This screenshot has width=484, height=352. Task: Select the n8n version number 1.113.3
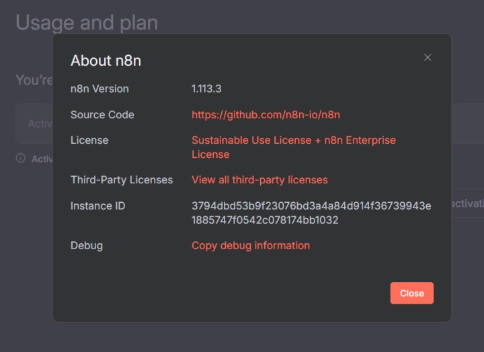pos(206,89)
